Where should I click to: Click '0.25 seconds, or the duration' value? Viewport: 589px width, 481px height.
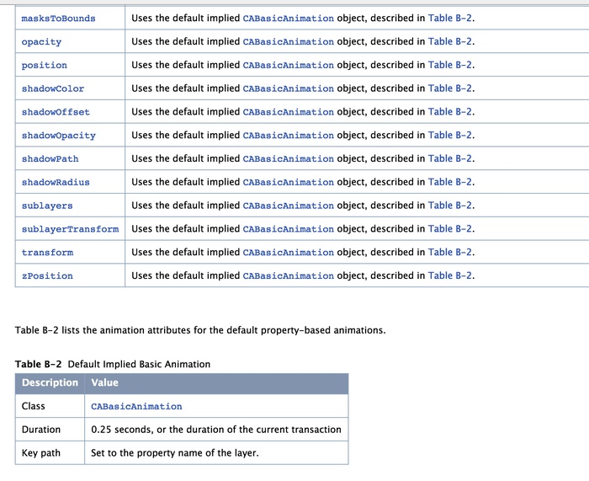216,430
